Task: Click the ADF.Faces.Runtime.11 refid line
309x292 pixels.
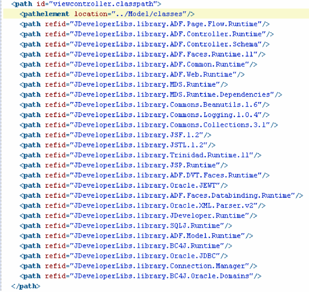Action: (x=143, y=55)
